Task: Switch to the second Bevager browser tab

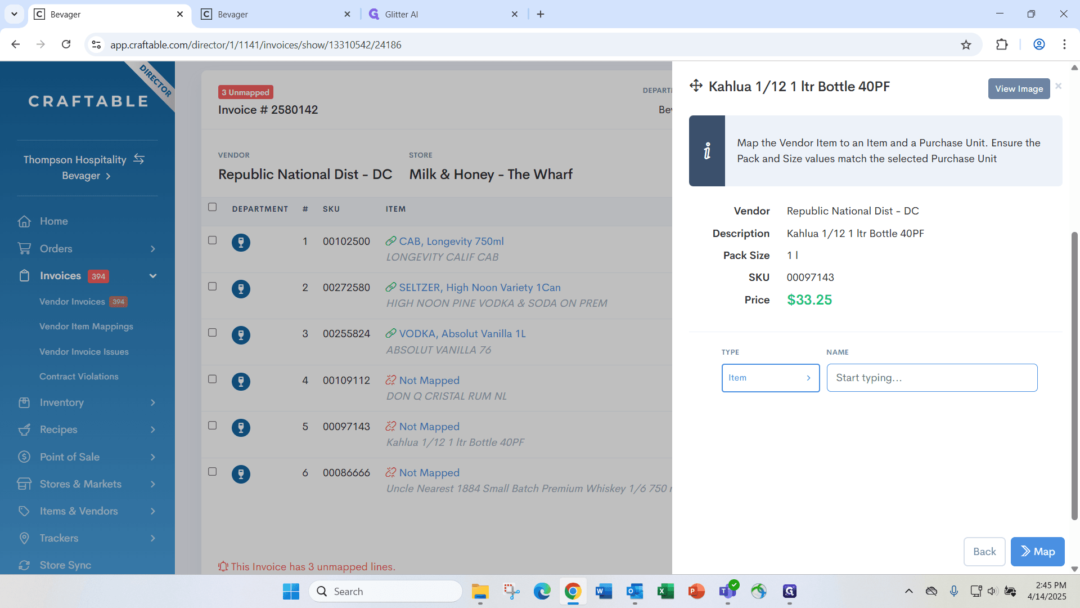Action: pos(276,14)
